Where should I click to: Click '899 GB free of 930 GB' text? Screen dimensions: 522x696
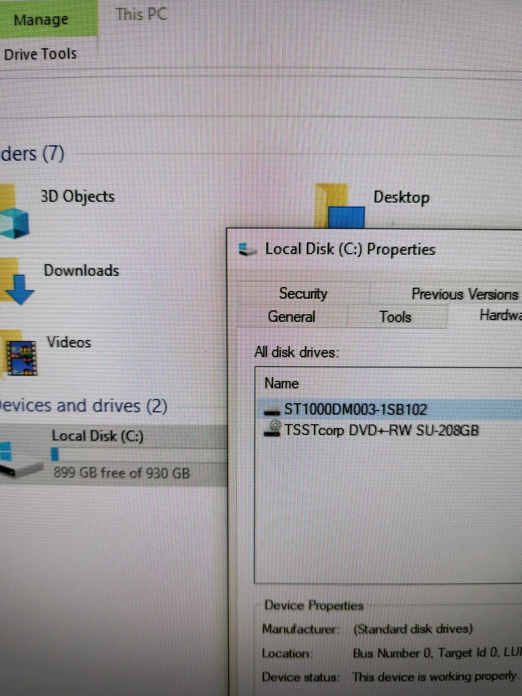pyautogui.click(x=122, y=473)
